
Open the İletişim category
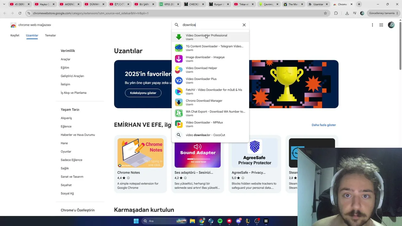click(65, 84)
